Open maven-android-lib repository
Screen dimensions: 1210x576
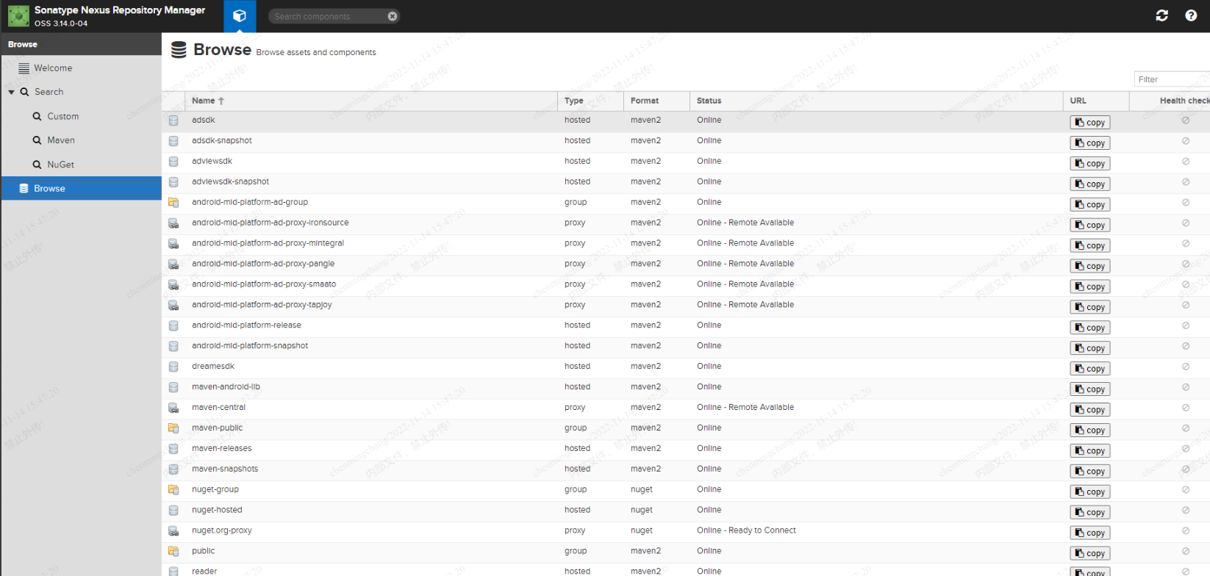point(686,387)
